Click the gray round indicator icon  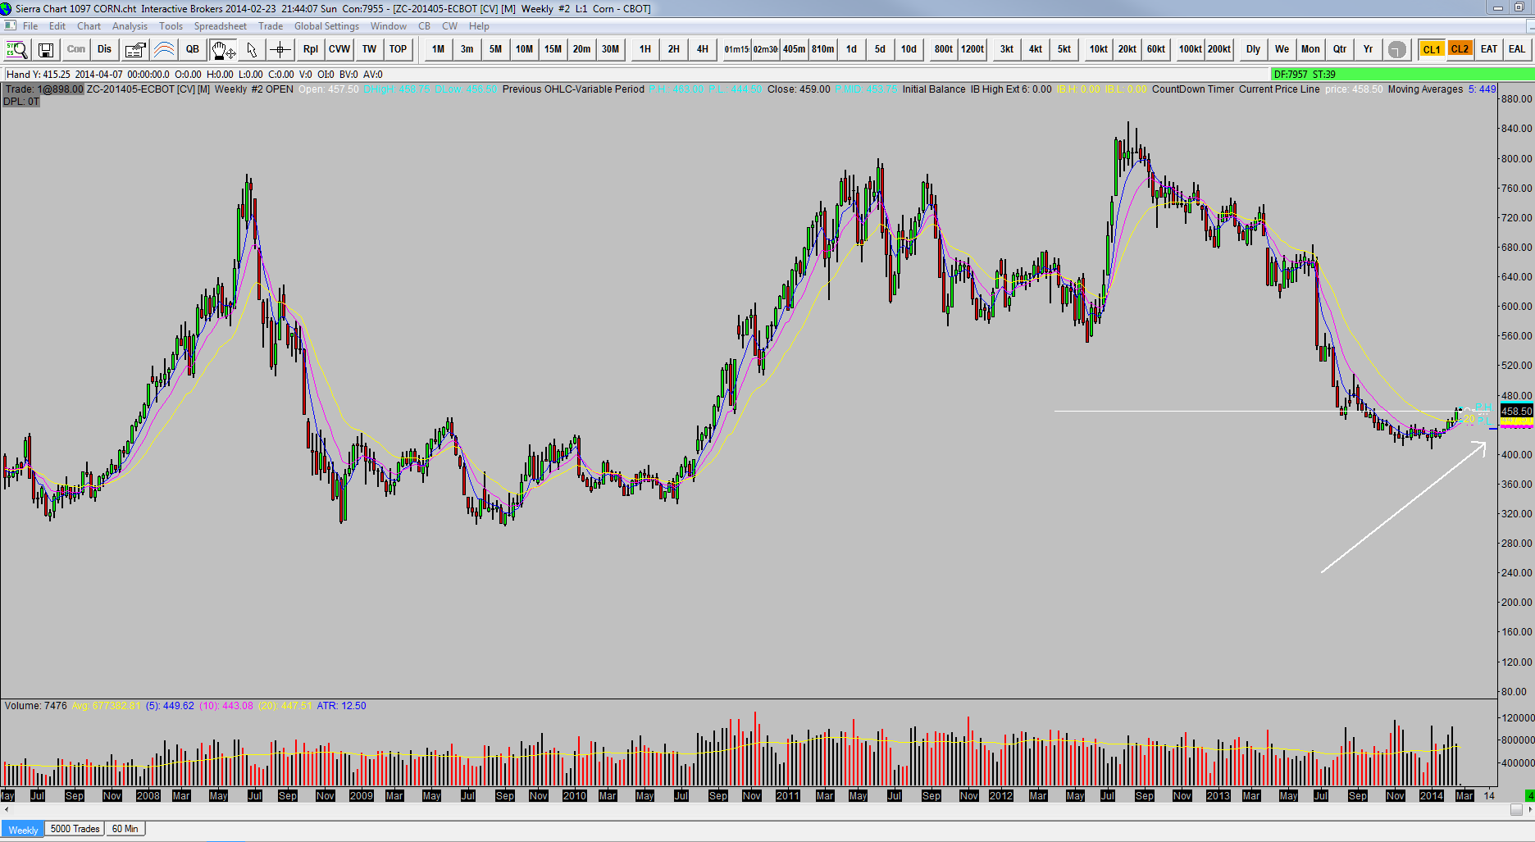tap(1396, 49)
